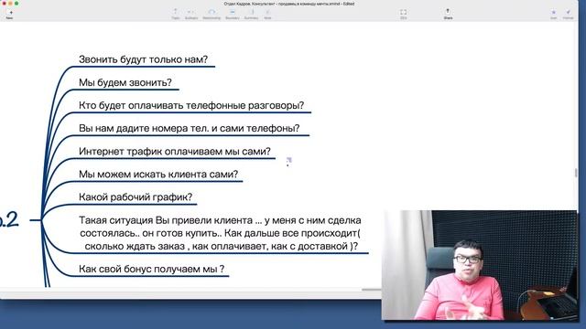
Task: Insert a Subtopic using the toolbar
Action: point(191,14)
